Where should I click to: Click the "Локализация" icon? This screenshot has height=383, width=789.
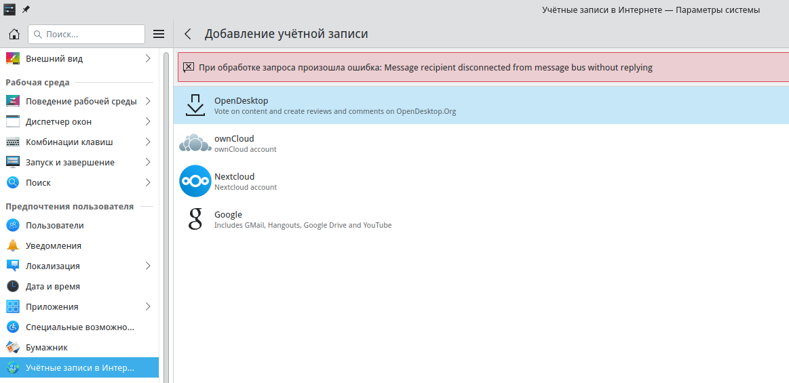tap(13, 266)
